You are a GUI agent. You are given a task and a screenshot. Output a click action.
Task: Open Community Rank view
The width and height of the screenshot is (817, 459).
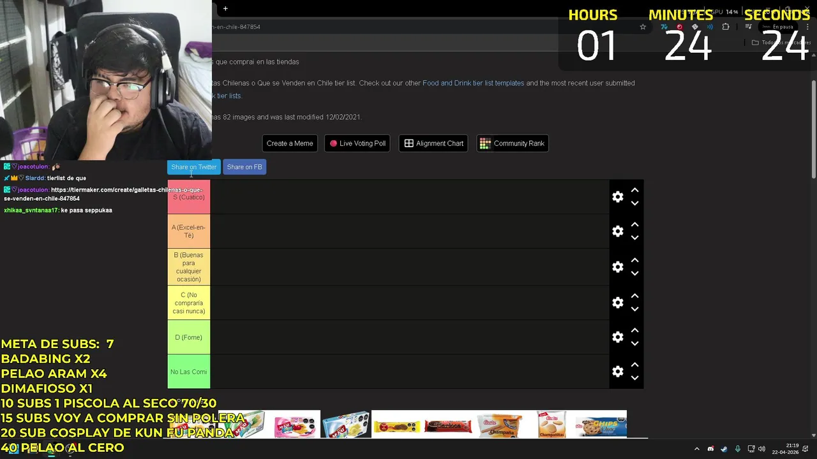tap(513, 143)
